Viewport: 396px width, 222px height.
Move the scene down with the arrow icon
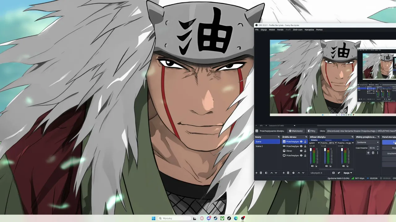click(276, 173)
